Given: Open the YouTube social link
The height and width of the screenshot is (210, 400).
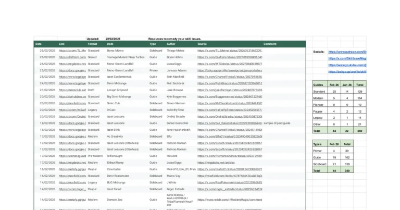Looking at the screenshot, I should [347, 65].
